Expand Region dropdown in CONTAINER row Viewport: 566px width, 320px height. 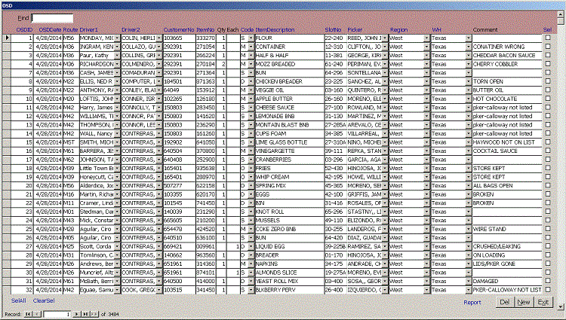(x=427, y=46)
